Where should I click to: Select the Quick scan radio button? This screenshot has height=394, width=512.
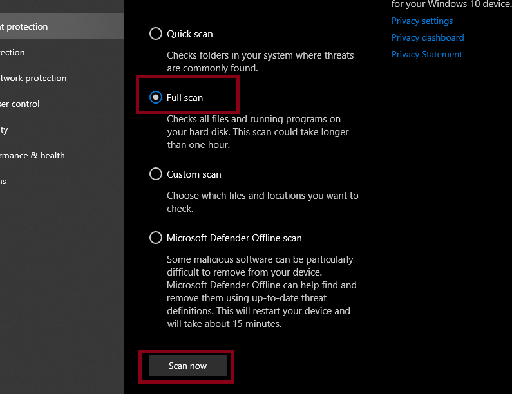156,34
